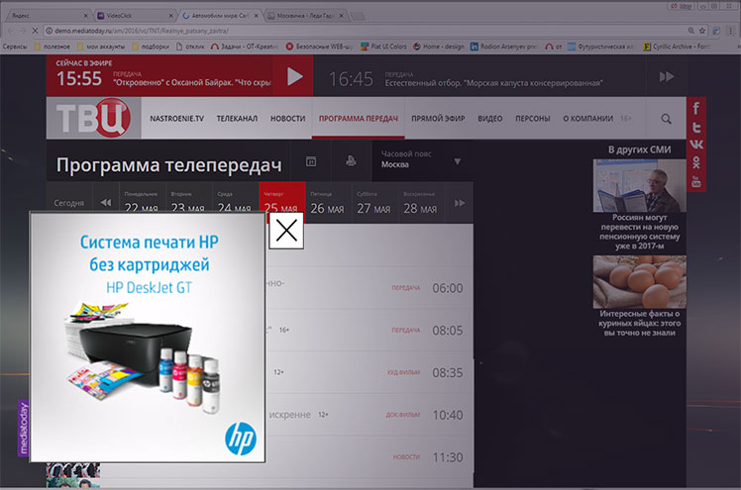This screenshot has width=741, height=490.
Task: Open the 06:00 program row
Action: coord(370,288)
